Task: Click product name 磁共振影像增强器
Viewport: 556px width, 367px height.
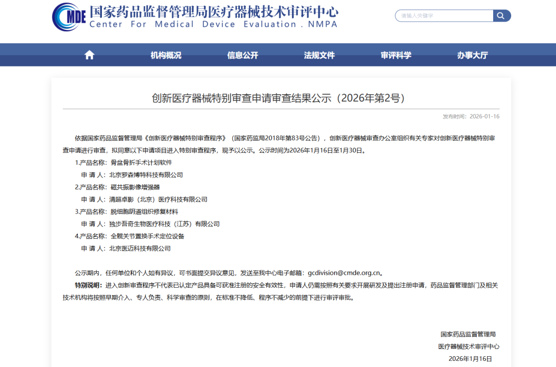Action: (x=135, y=187)
